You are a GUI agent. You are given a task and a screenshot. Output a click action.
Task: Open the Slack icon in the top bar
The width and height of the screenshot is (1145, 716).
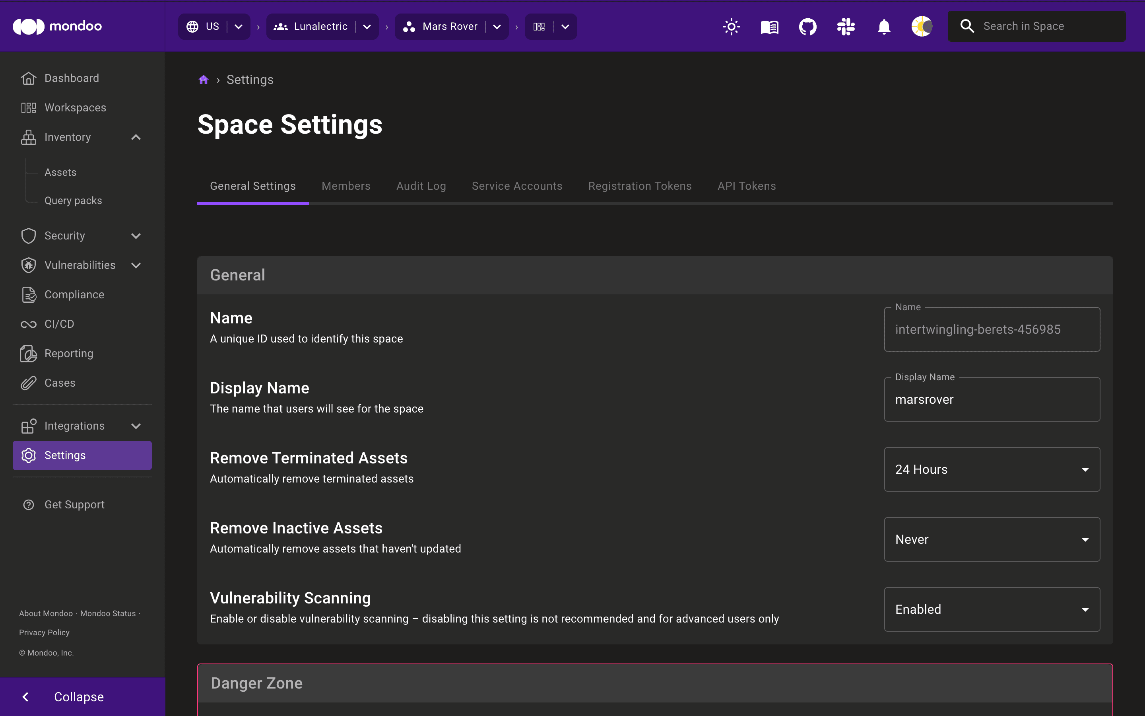(x=846, y=27)
